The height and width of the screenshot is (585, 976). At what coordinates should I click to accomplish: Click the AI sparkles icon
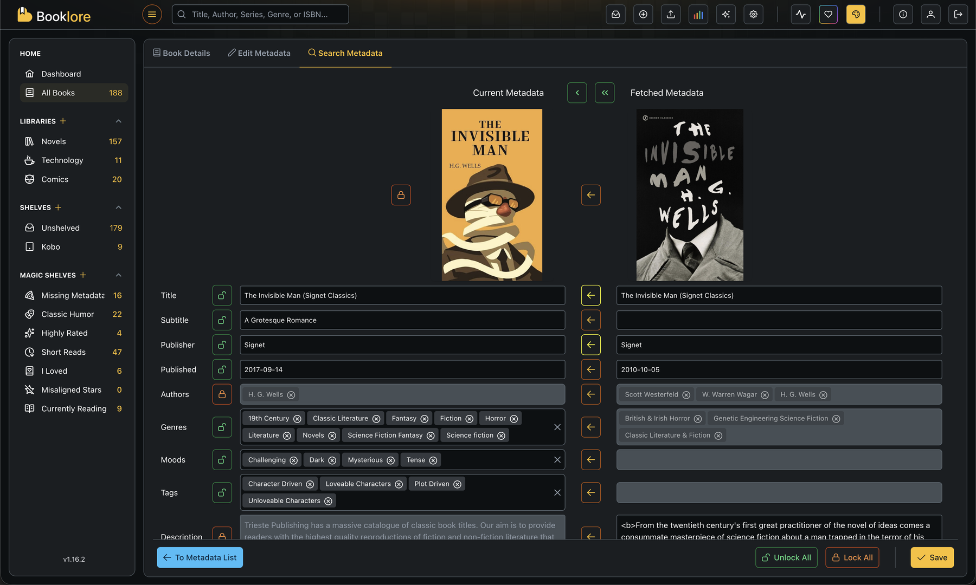725,14
